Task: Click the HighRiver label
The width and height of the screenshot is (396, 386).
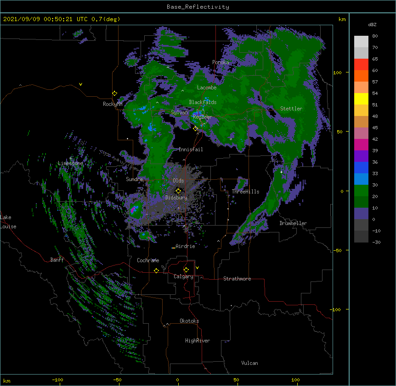Action: point(198,341)
